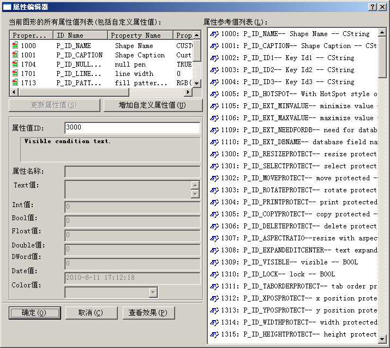Click the icon for 1005 P_ID_HOTSPOT reference
390x348 pixels.
click(x=214, y=94)
